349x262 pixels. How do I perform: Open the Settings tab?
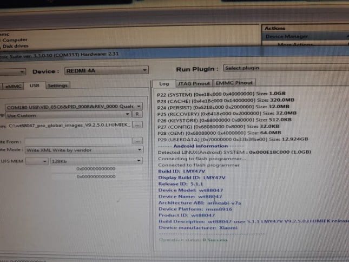pyautogui.click(x=58, y=86)
